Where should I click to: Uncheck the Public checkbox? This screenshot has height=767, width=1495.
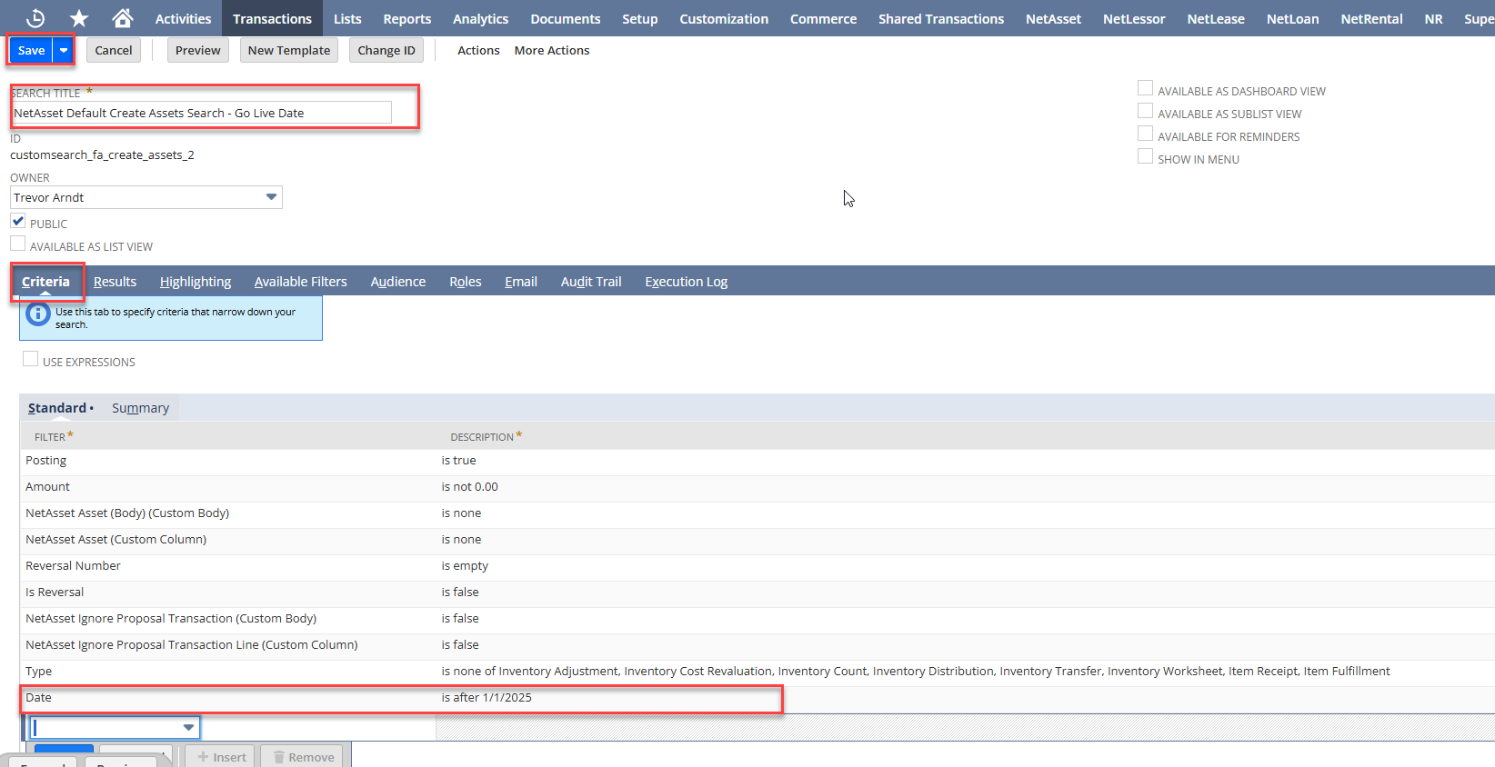pyautogui.click(x=18, y=221)
